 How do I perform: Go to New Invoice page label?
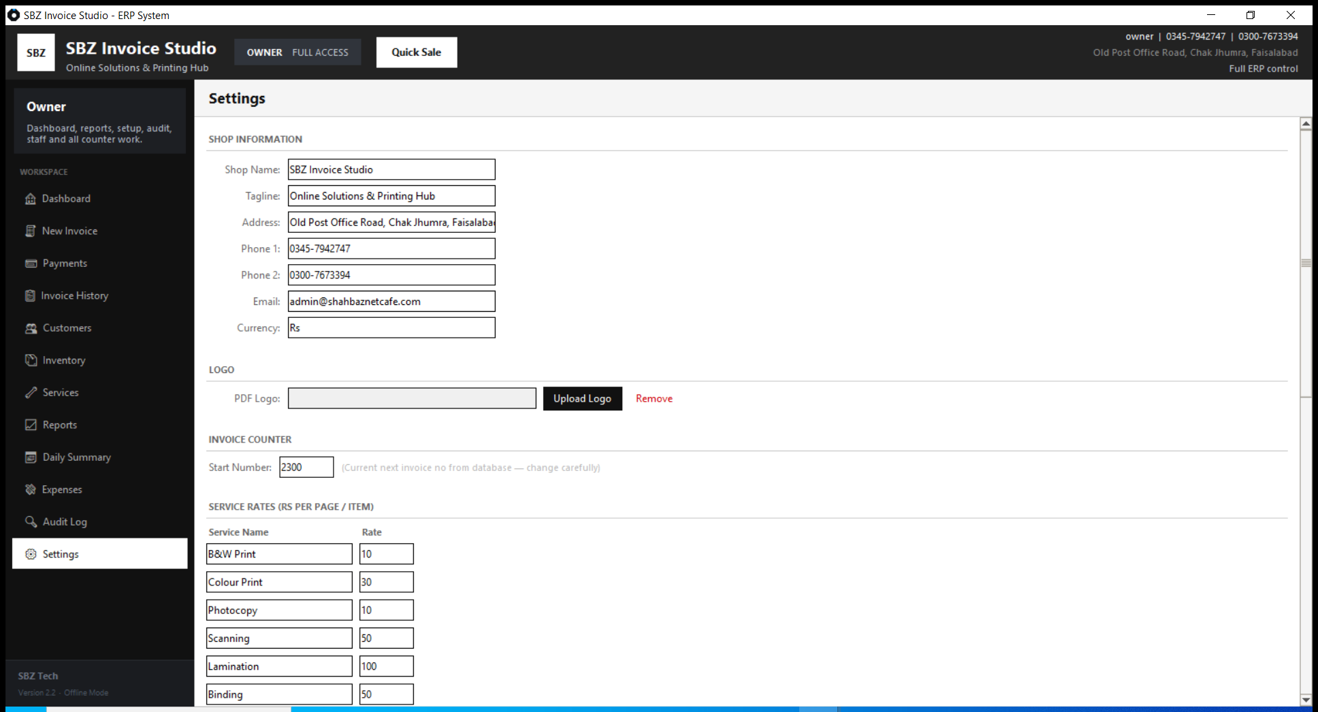tap(69, 231)
